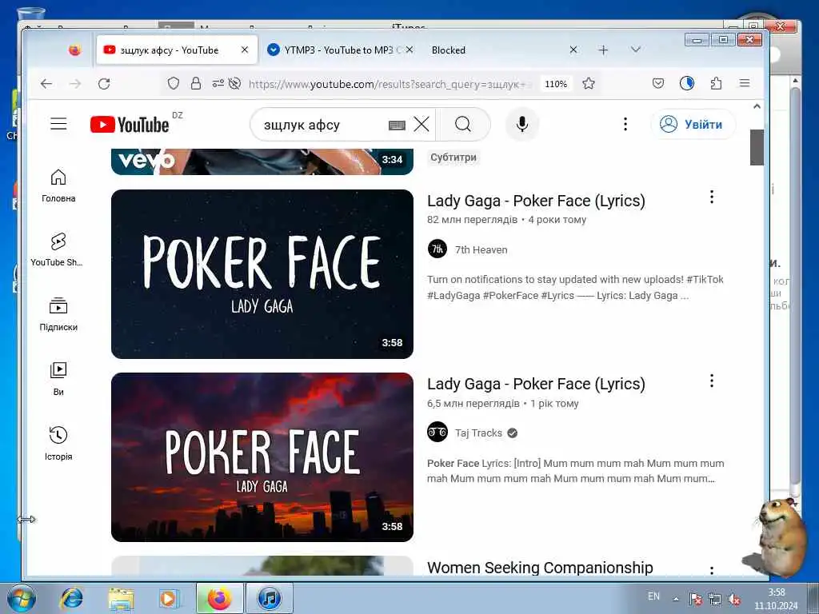Open Firefox extensions puzzle icon
Viewport: 819px width, 614px height.
point(716,83)
